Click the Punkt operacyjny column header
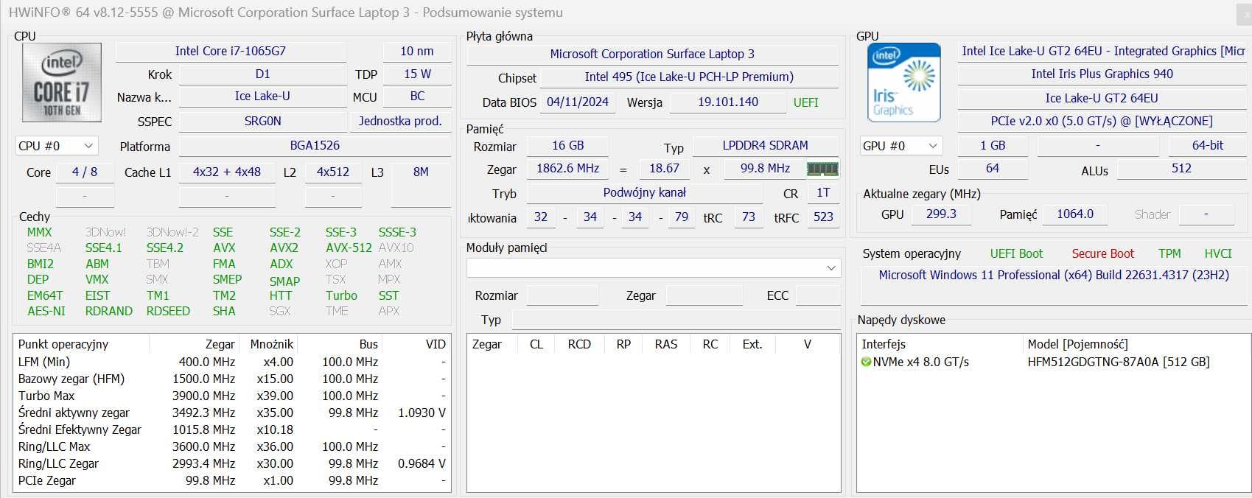This screenshot has height=498, width=1252. pyautogui.click(x=82, y=344)
